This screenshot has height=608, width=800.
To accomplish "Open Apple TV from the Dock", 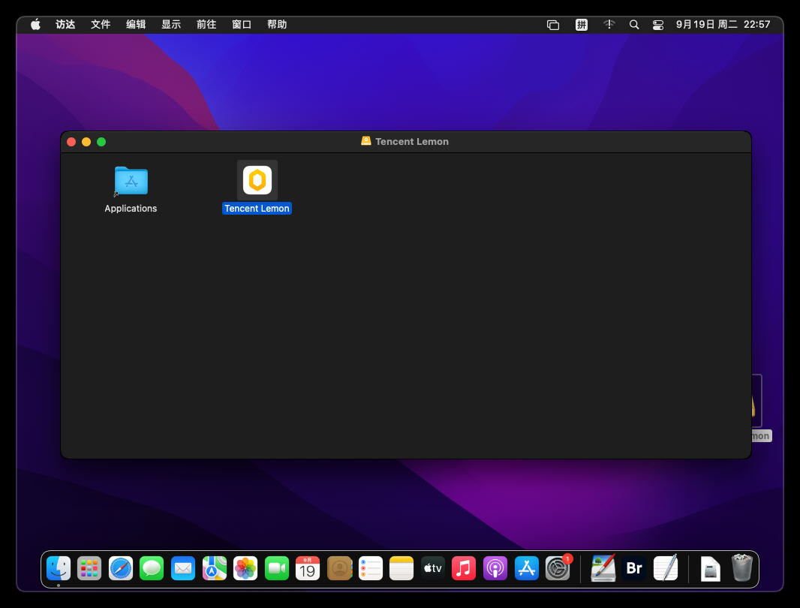I will [433, 568].
